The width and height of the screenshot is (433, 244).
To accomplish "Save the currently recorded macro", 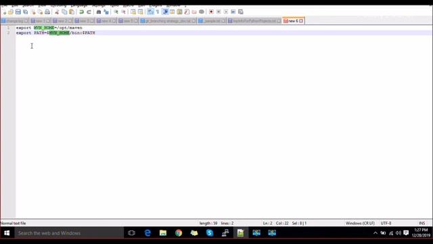I will (x=241, y=12).
